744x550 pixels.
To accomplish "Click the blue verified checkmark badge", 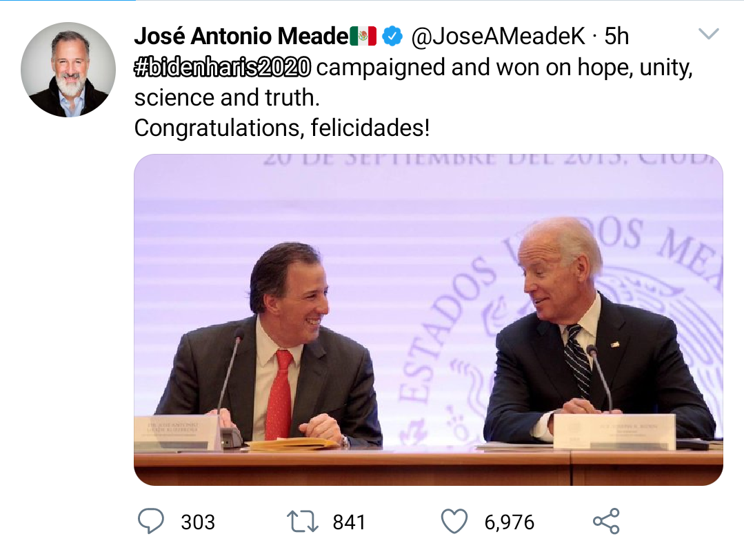I will [x=392, y=36].
